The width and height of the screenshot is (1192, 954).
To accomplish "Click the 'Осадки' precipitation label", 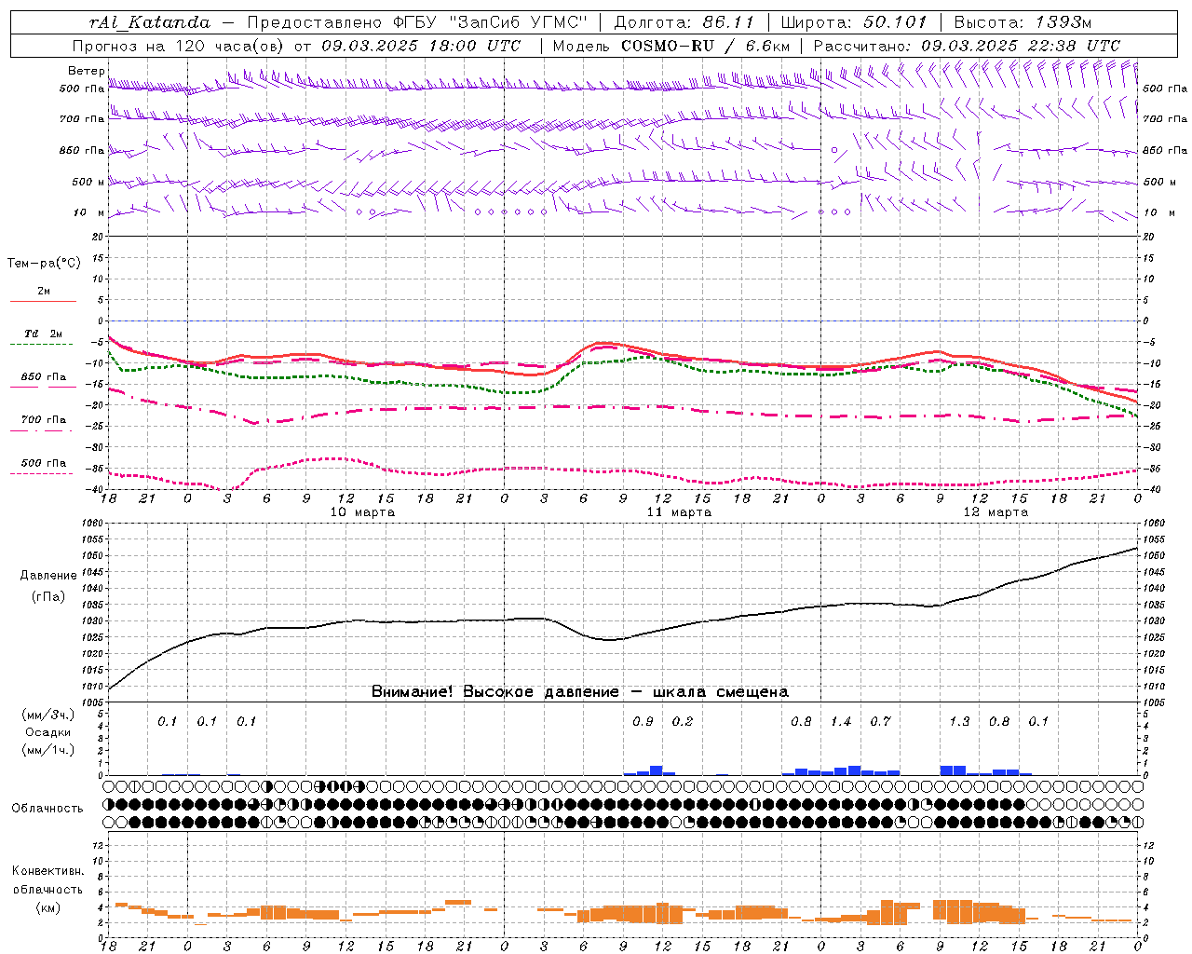I will tap(48, 732).
